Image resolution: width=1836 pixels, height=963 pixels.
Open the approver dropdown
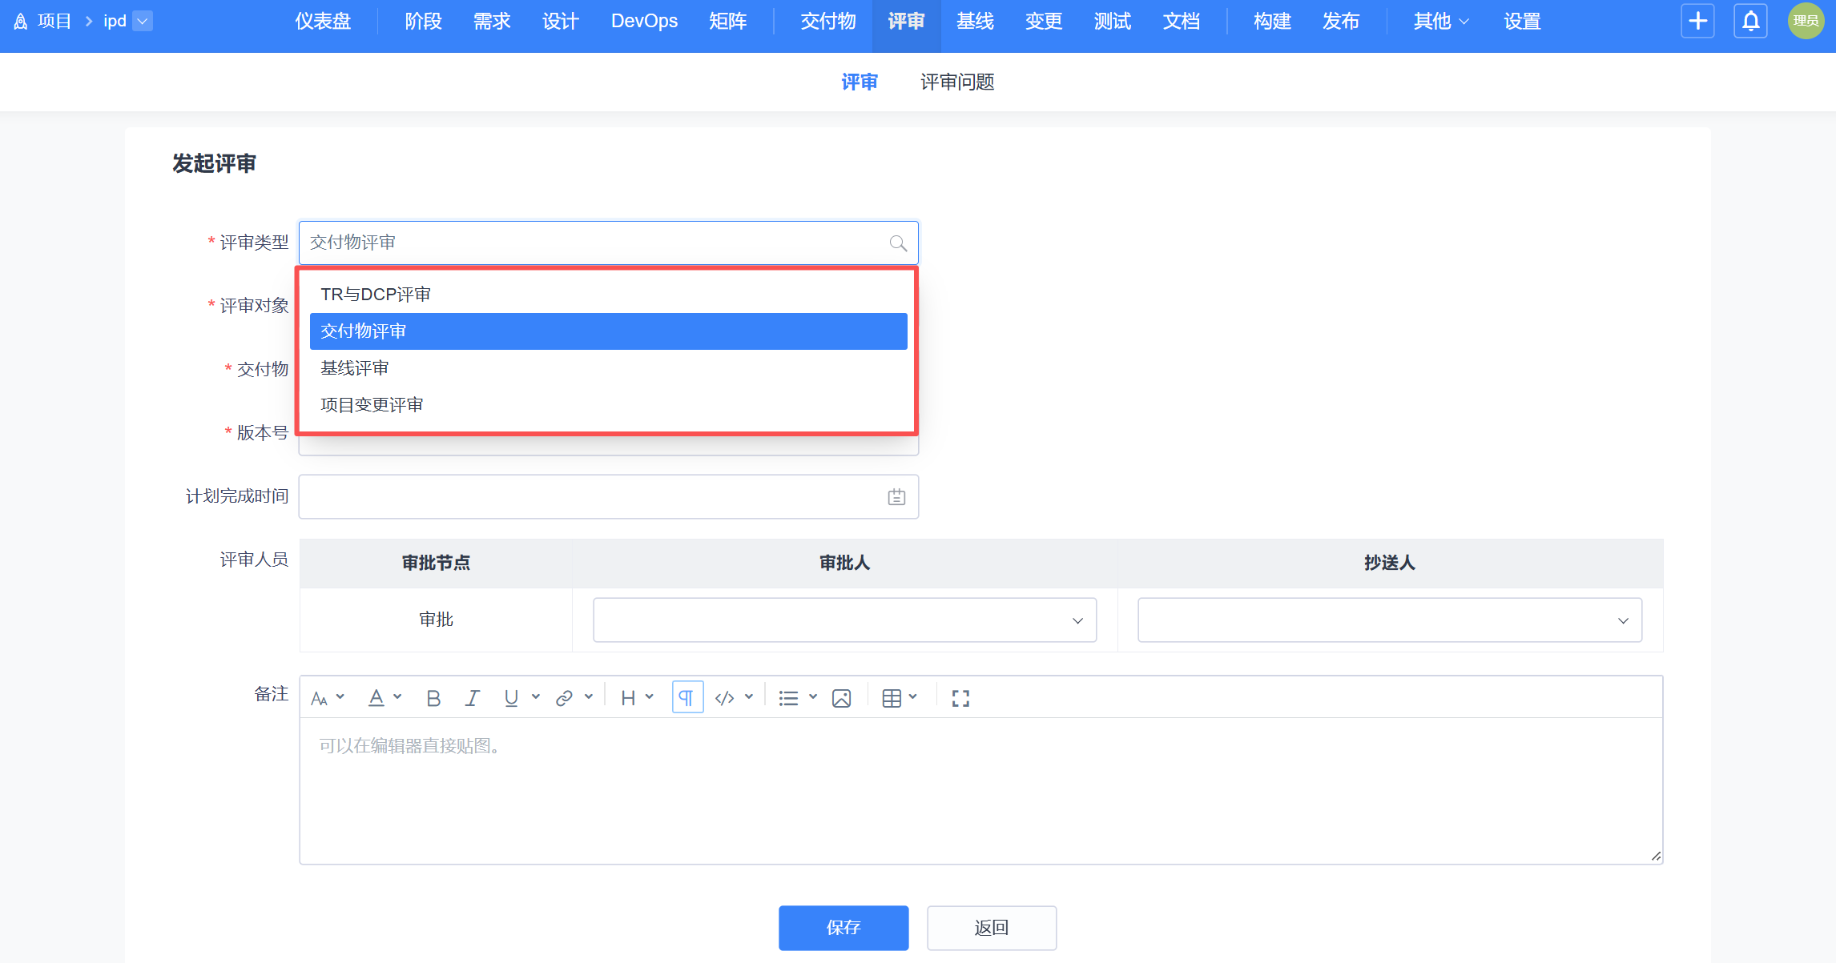[x=844, y=620]
